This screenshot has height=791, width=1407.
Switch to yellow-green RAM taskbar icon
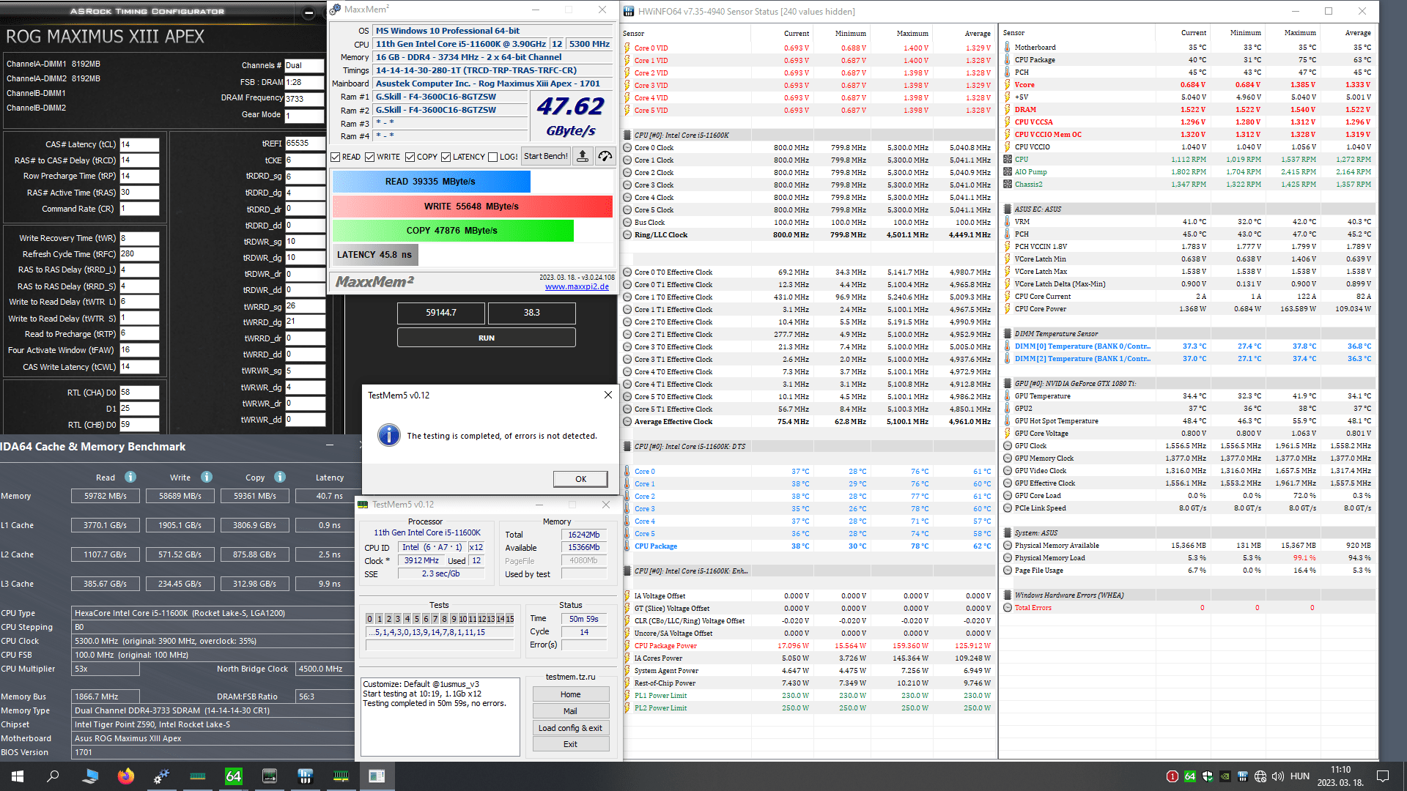point(341,776)
